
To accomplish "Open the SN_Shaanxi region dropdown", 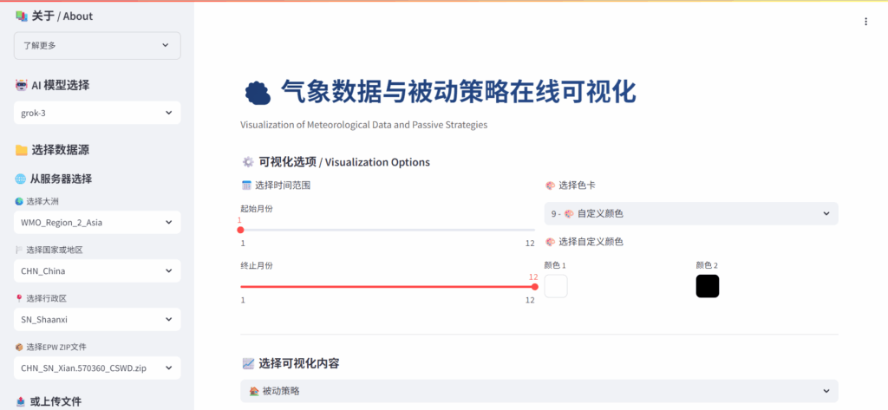I will (x=97, y=319).
